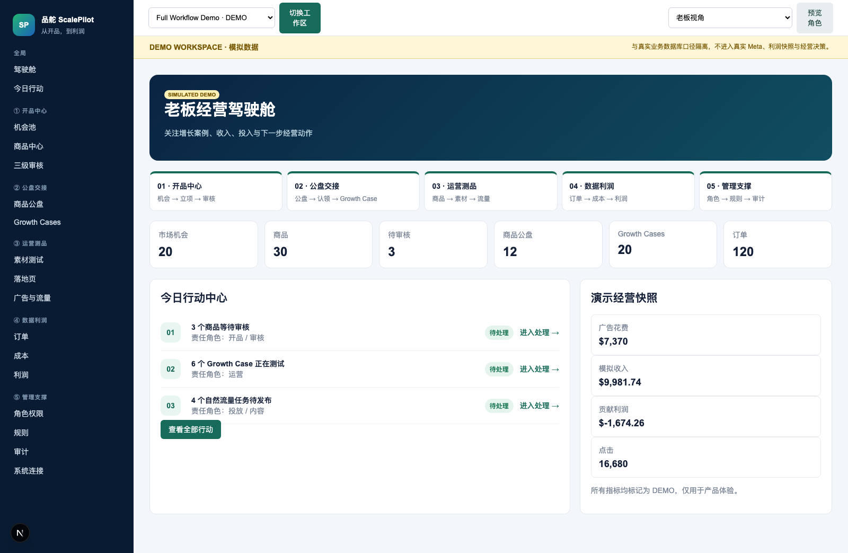This screenshot has width=848, height=553.
Task: Open the Full Workflow Demo workspace dropdown
Action: point(211,17)
